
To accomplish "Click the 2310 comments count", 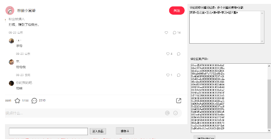I will (x=42, y=100).
